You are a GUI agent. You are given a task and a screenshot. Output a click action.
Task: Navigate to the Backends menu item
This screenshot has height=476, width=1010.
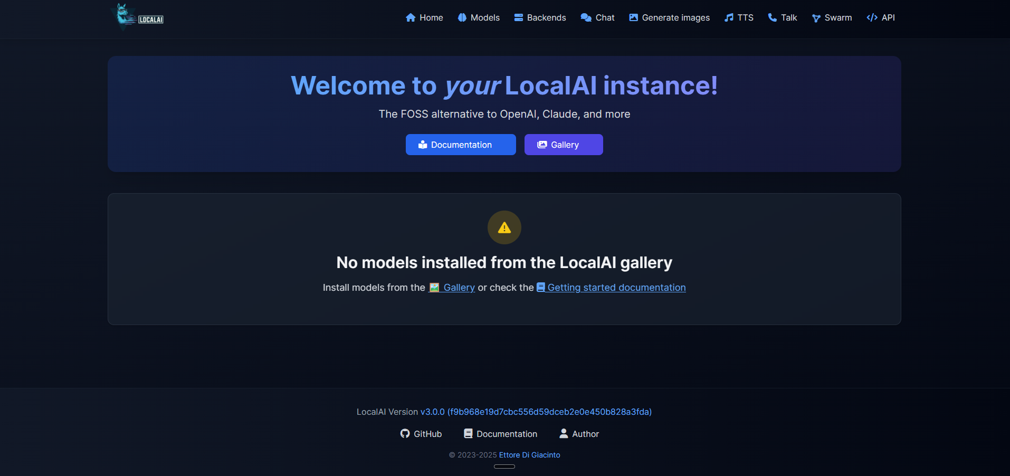pyautogui.click(x=546, y=17)
